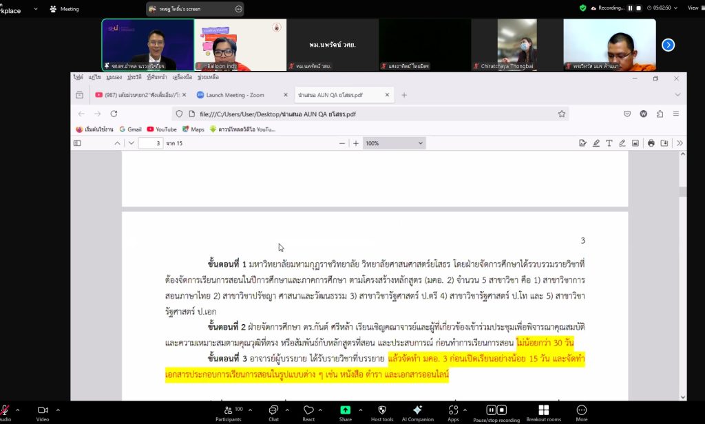The height and width of the screenshot is (424, 705).
Task: Select the PDF add image tool
Action: (x=635, y=143)
